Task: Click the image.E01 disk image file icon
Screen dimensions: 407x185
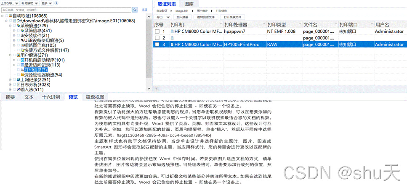Action: 15,21
